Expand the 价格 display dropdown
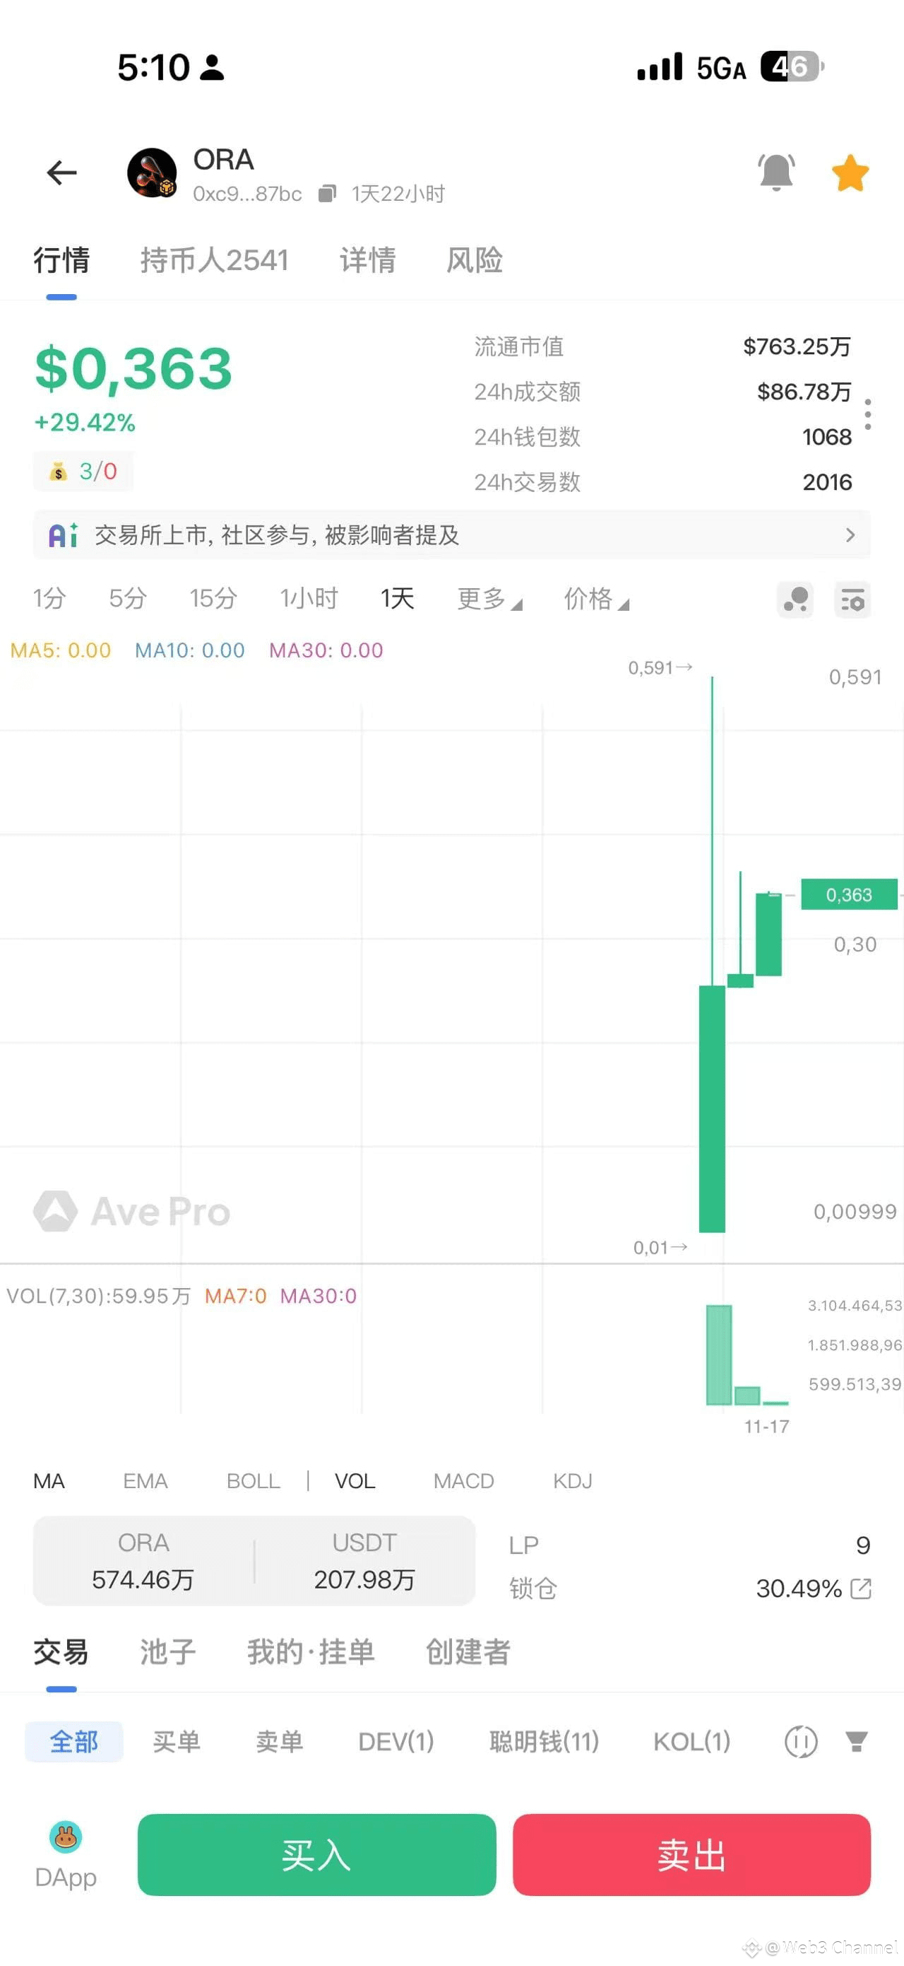 click(x=596, y=599)
